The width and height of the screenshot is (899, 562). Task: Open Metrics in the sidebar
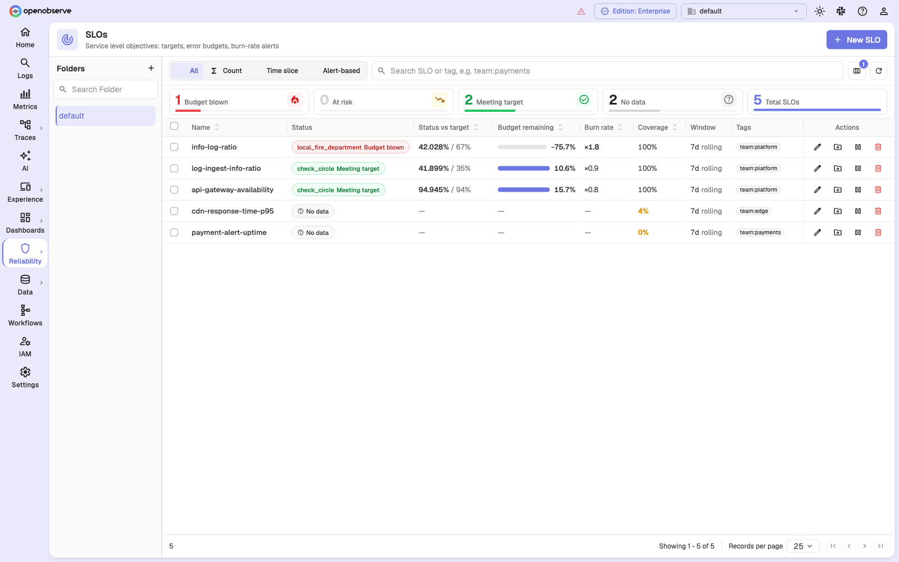coord(25,99)
